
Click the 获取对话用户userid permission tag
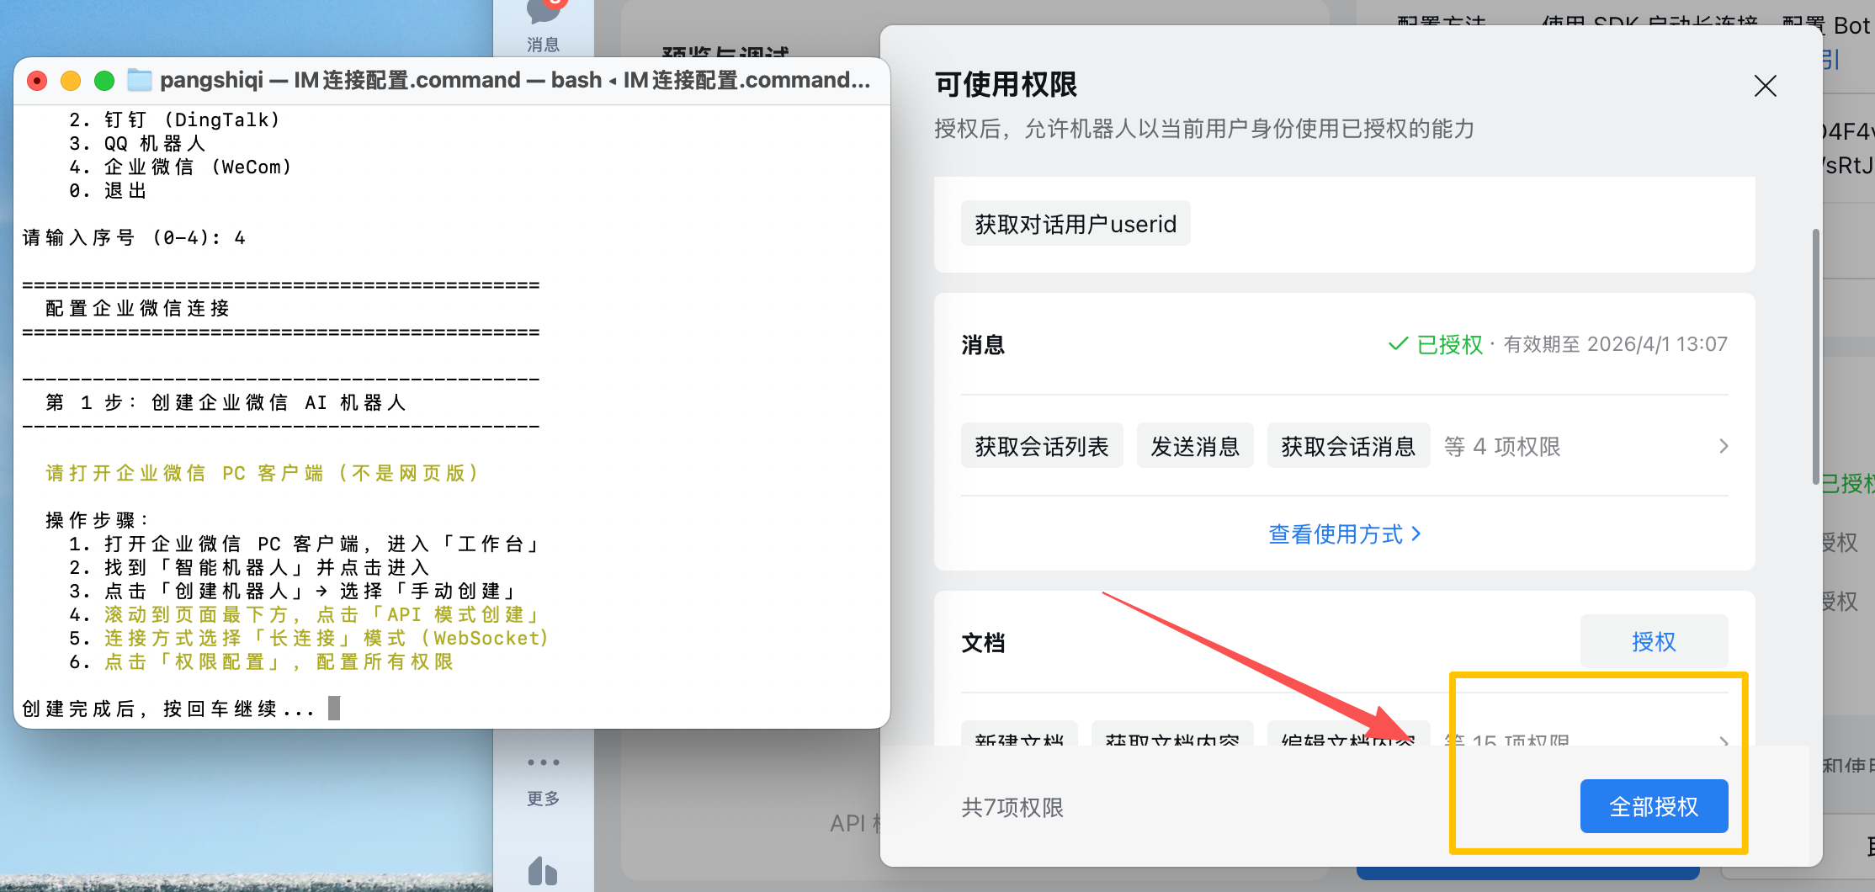[1076, 224]
